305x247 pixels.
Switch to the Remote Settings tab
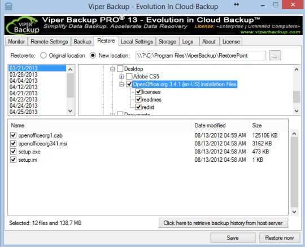click(x=49, y=42)
